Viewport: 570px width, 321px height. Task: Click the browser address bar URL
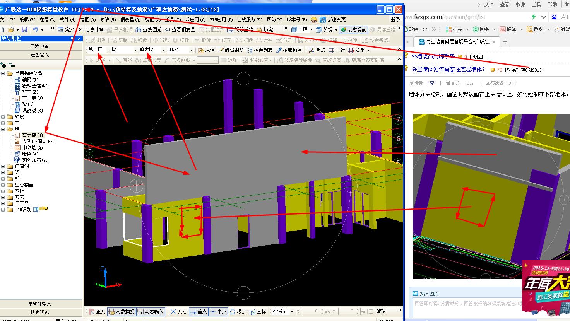click(x=445, y=17)
